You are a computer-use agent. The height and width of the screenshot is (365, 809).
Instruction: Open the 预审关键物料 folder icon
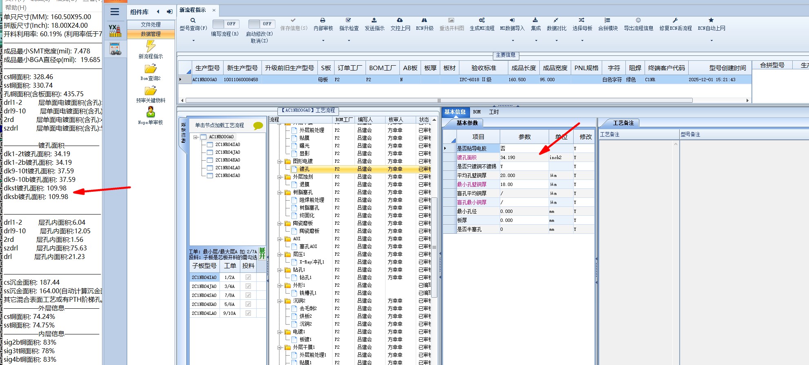151,91
